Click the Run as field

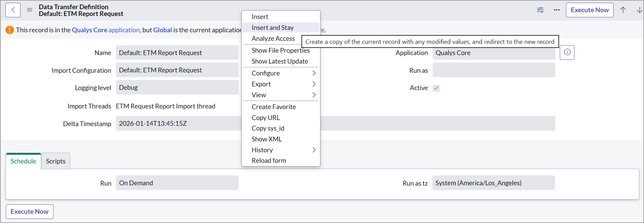494,70
